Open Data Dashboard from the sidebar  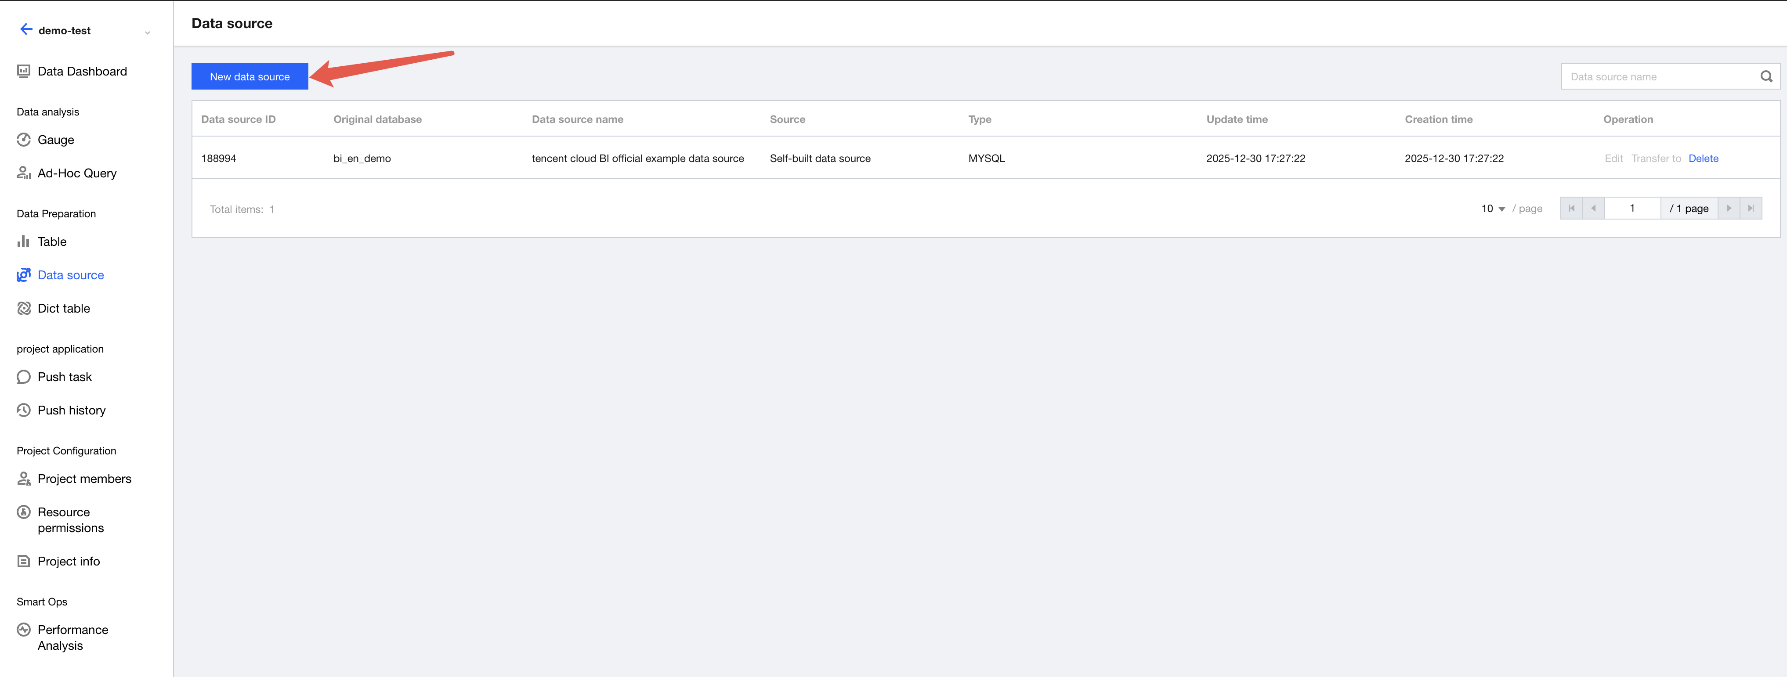82,72
